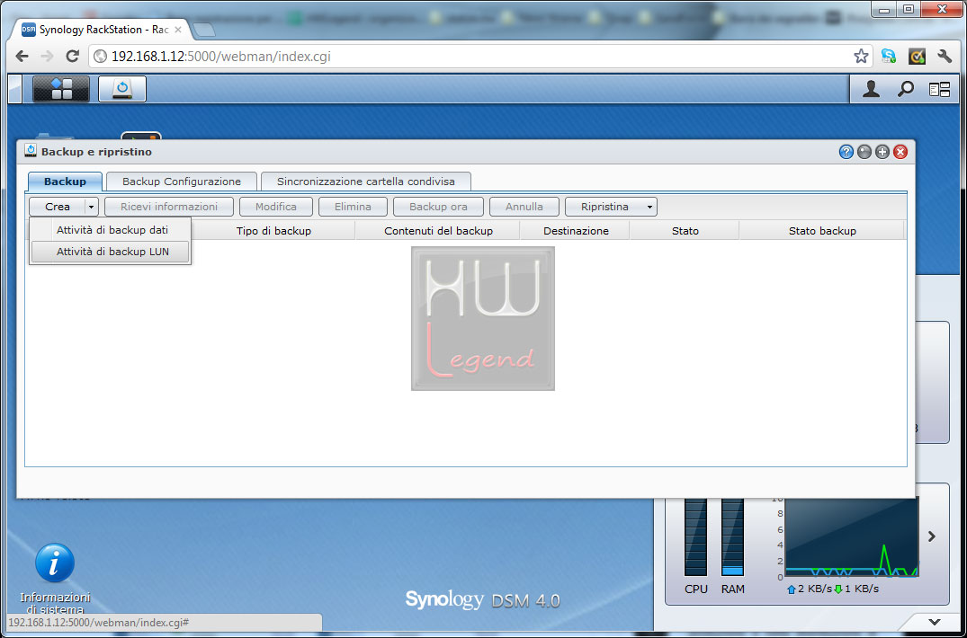The height and width of the screenshot is (638, 967).
Task: Sort by Stato backup column
Action: 822,231
